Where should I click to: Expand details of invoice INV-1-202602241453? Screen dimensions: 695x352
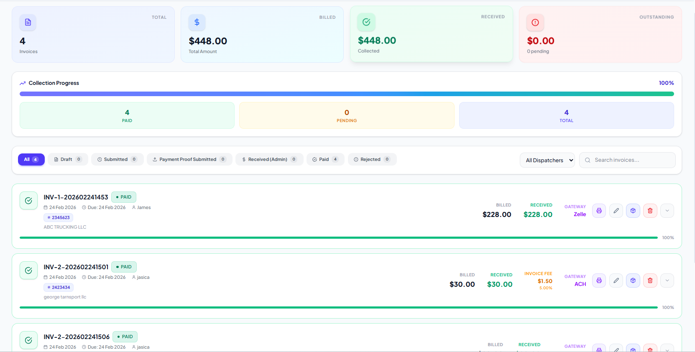click(x=667, y=211)
